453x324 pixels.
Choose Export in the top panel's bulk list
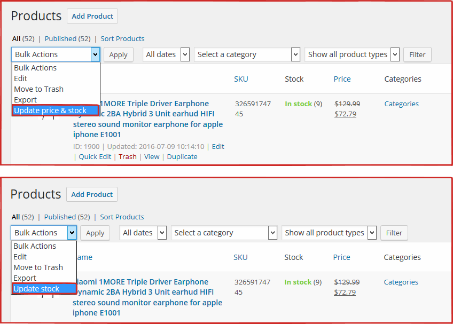[x=26, y=100]
